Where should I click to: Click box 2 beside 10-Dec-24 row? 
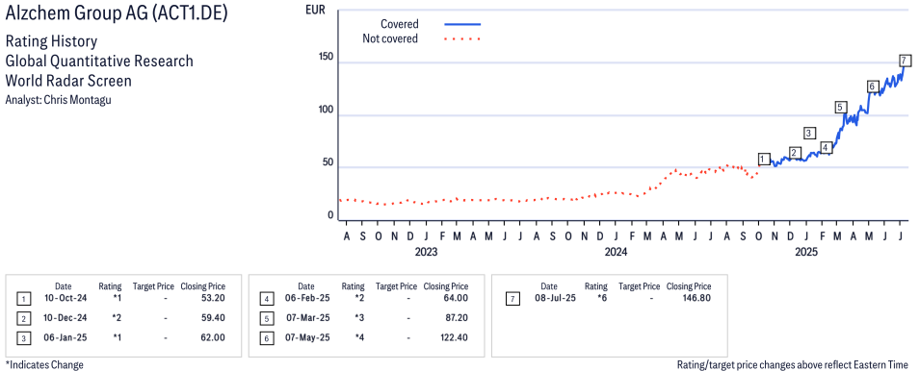pyautogui.click(x=24, y=319)
